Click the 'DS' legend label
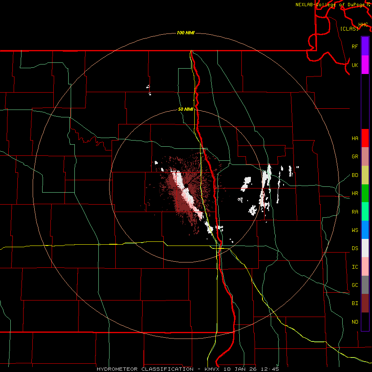Image resolution: width=372 pixels, height=372 pixels. tap(355, 248)
